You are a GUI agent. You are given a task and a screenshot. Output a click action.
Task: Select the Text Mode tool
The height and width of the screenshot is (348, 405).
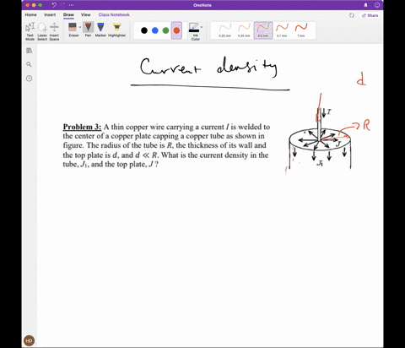pos(30,31)
